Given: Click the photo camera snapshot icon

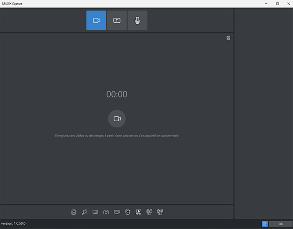Looking at the screenshot, I should [106, 212].
